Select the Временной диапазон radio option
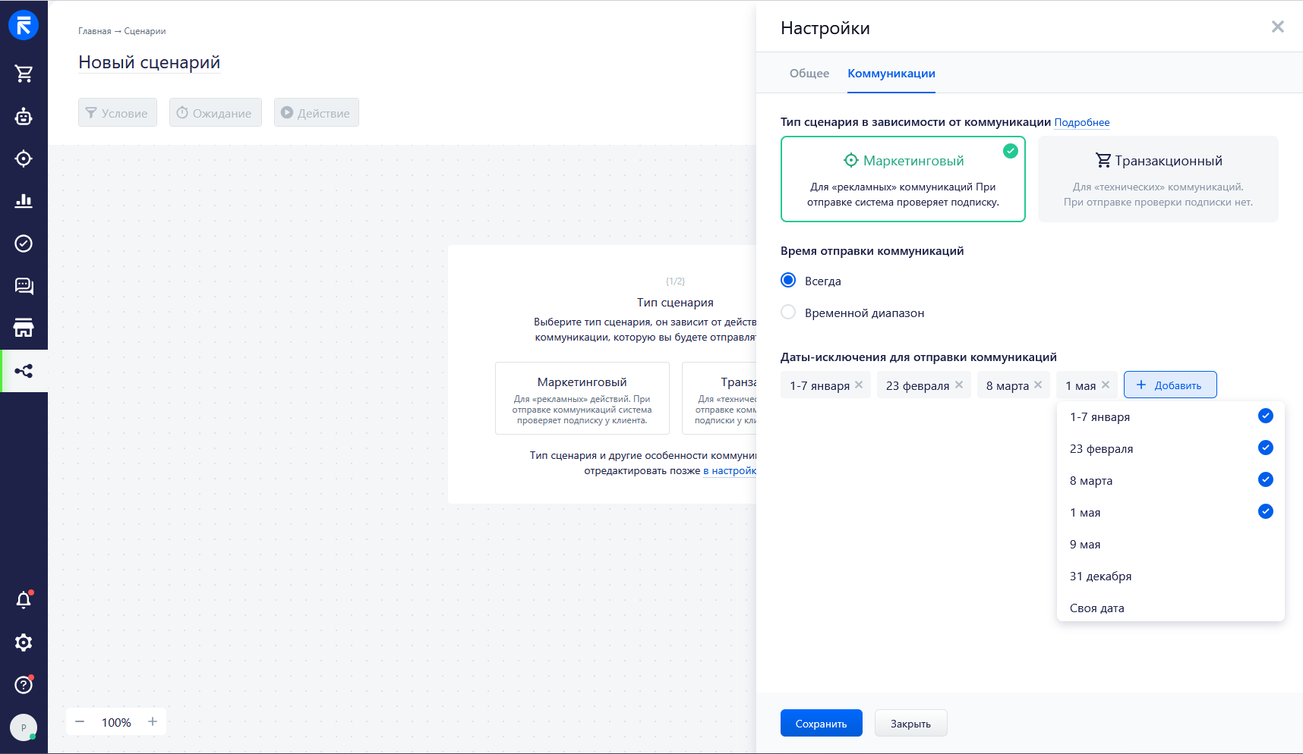 point(788,313)
